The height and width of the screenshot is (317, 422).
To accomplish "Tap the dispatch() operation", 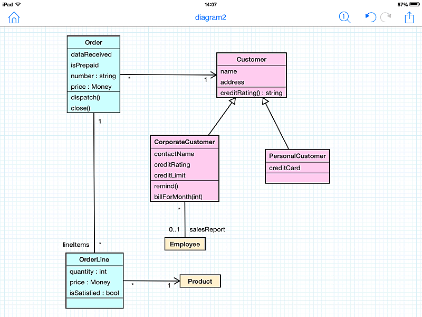I will click(85, 98).
